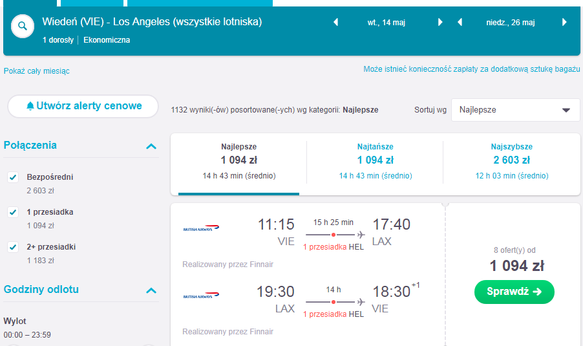The height and width of the screenshot is (346, 583).
Task: Open Pokaż cały miesiąc link
Action: pyautogui.click(x=36, y=71)
